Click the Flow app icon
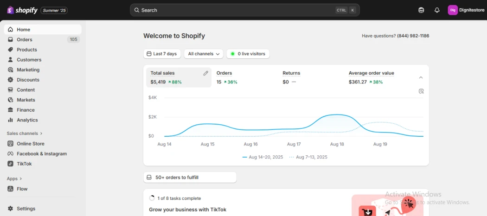 tap(11, 189)
